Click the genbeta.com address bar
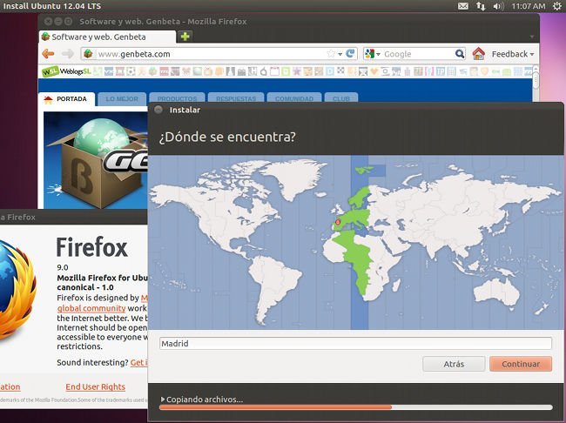The height and width of the screenshot is (423, 566). click(x=219, y=54)
